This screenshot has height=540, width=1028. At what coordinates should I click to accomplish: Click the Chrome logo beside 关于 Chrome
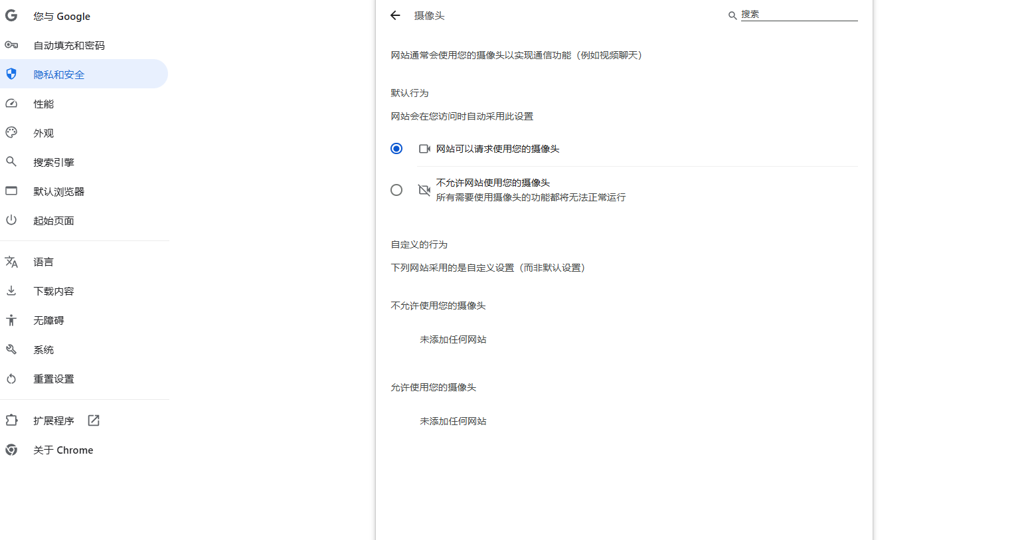(11, 450)
